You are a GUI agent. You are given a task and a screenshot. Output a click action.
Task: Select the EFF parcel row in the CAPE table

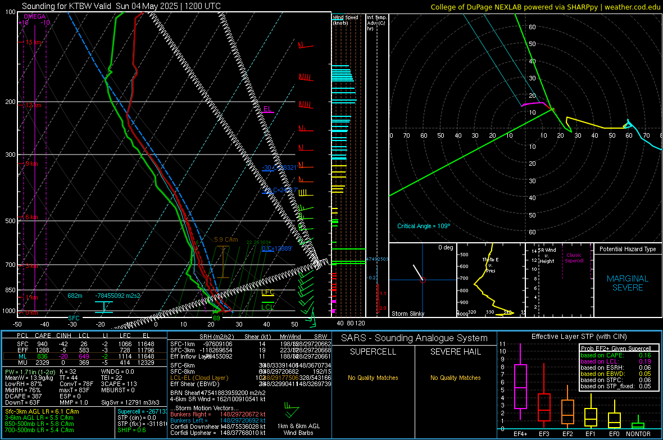click(x=85, y=350)
